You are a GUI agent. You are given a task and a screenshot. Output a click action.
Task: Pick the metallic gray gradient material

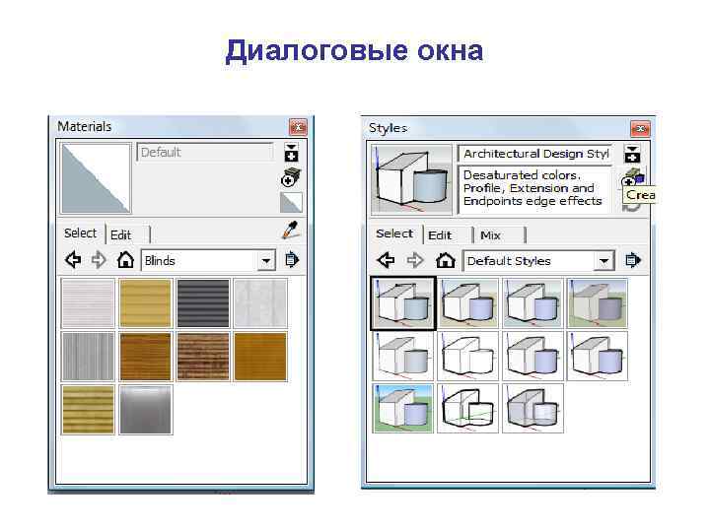pos(146,410)
